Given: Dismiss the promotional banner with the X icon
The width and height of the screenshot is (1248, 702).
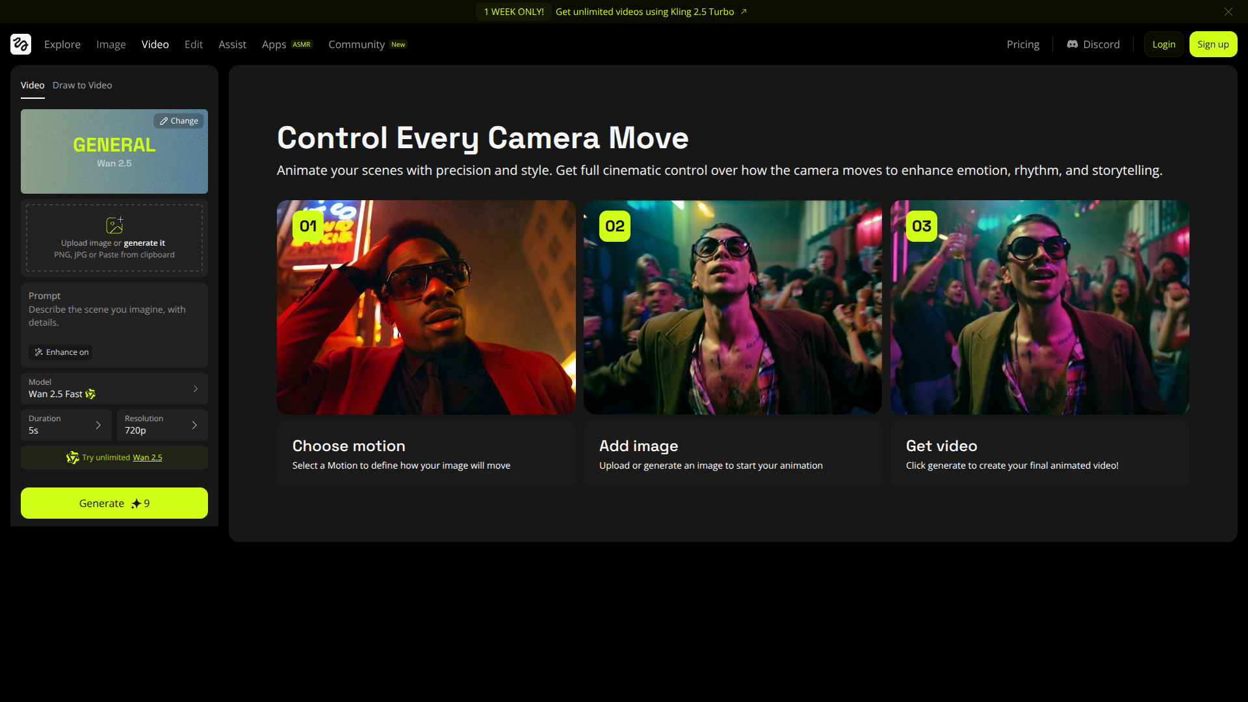Looking at the screenshot, I should 1228,12.
